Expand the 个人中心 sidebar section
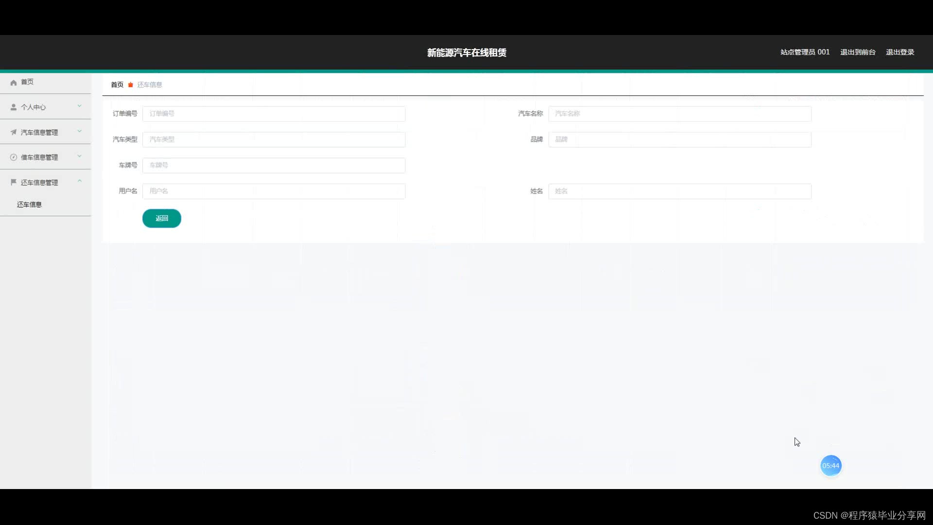The width and height of the screenshot is (933, 525). click(x=45, y=107)
